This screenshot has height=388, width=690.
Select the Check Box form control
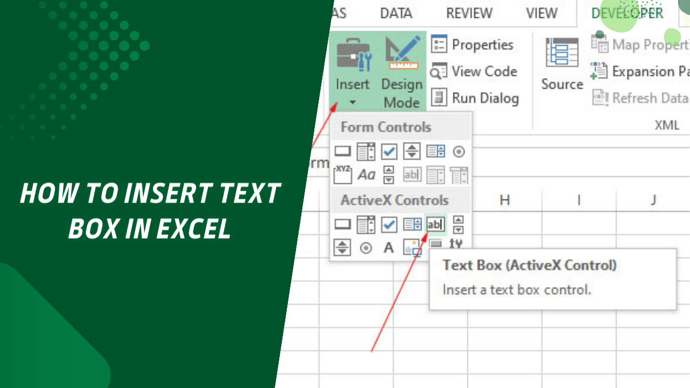click(389, 151)
